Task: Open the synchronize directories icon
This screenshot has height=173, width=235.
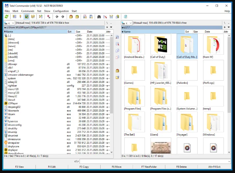Action: point(111,17)
